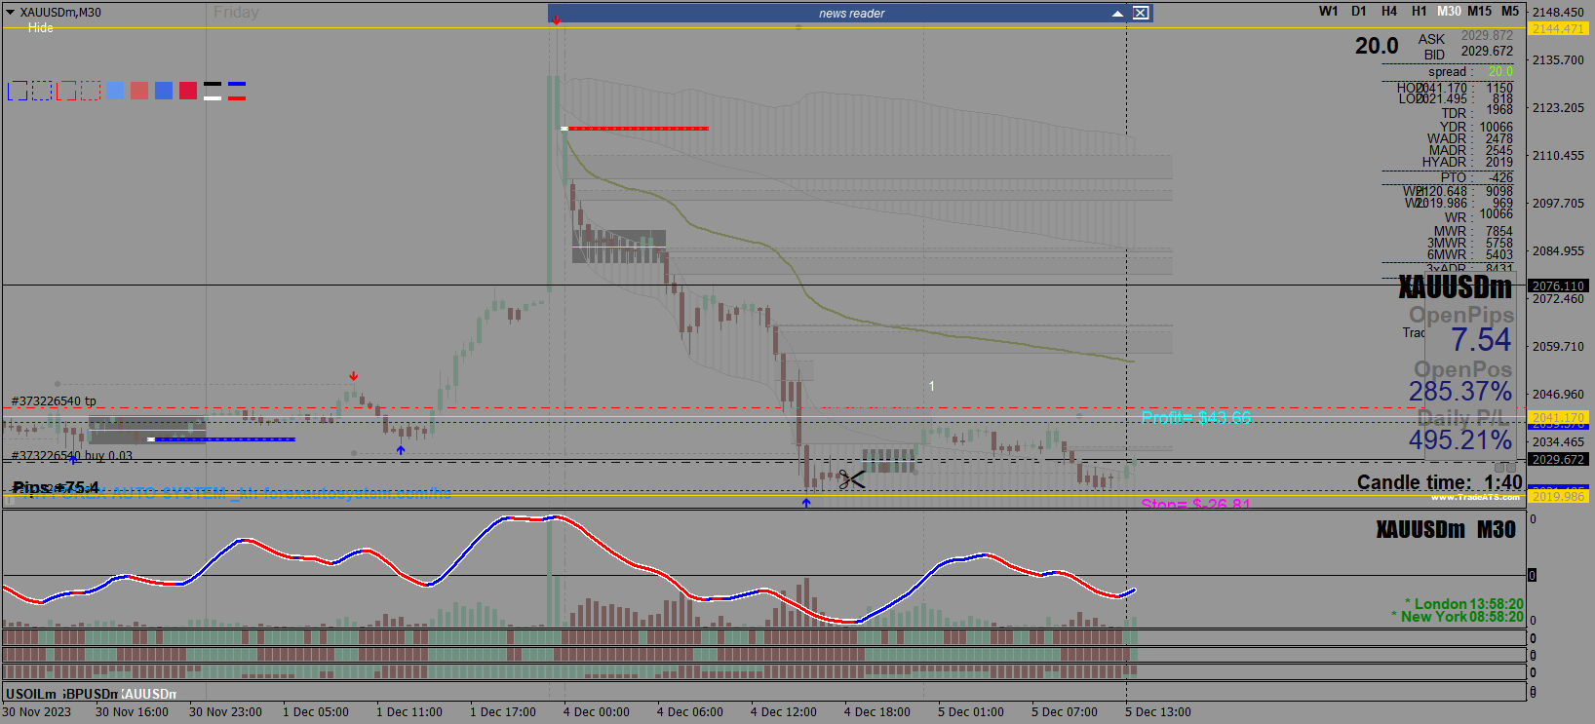The width and height of the screenshot is (1595, 724).
Task: Click the Daily P/L value 495.21%
Action: pos(1460,439)
